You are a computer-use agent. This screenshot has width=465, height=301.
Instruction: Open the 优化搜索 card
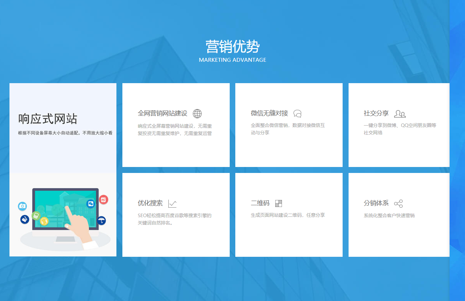tap(176, 214)
